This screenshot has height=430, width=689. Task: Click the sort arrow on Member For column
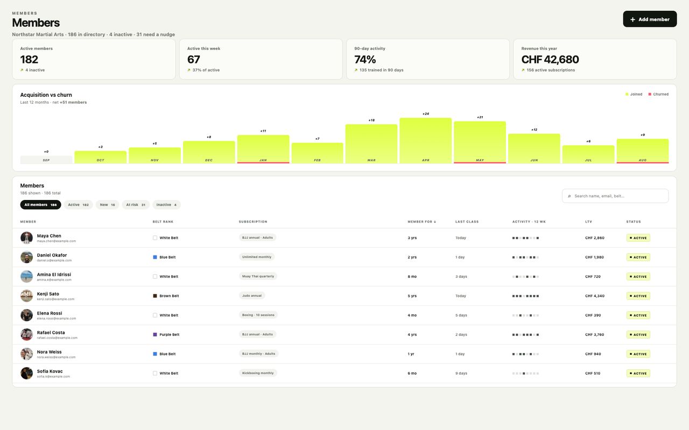[x=435, y=221]
